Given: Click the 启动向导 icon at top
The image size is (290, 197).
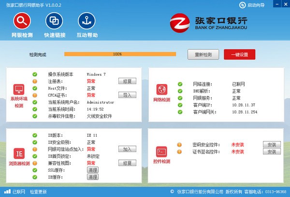Looking at the screenshot, I should click(x=242, y=5).
